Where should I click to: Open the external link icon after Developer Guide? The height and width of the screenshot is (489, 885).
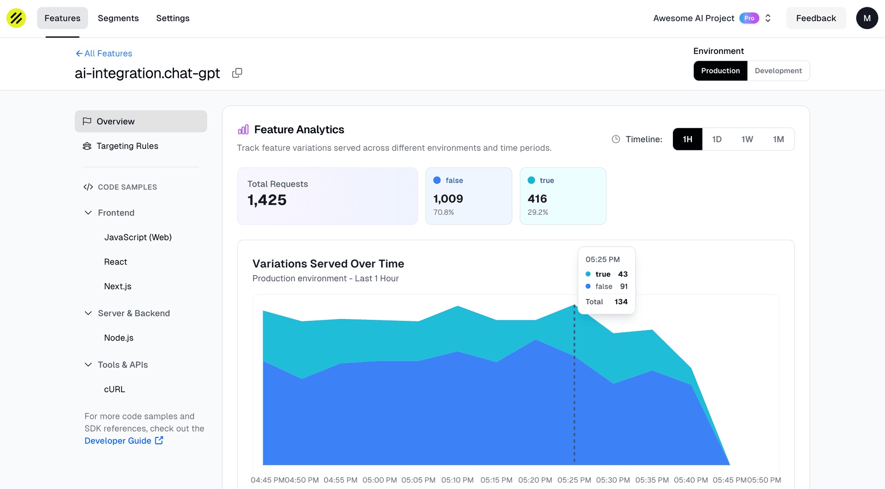(x=159, y=440)
